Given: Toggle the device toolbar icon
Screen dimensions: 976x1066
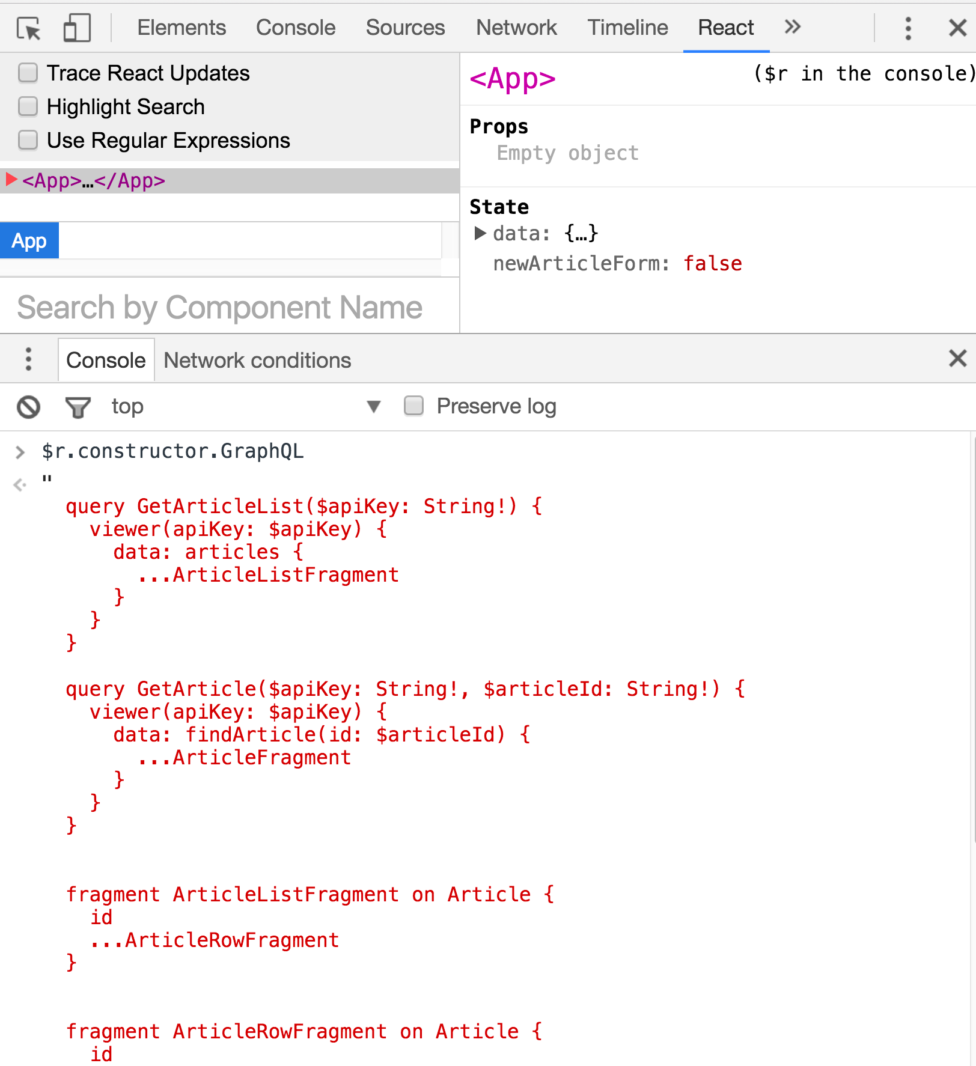Looking at the screenshot, I should point(76,28).
